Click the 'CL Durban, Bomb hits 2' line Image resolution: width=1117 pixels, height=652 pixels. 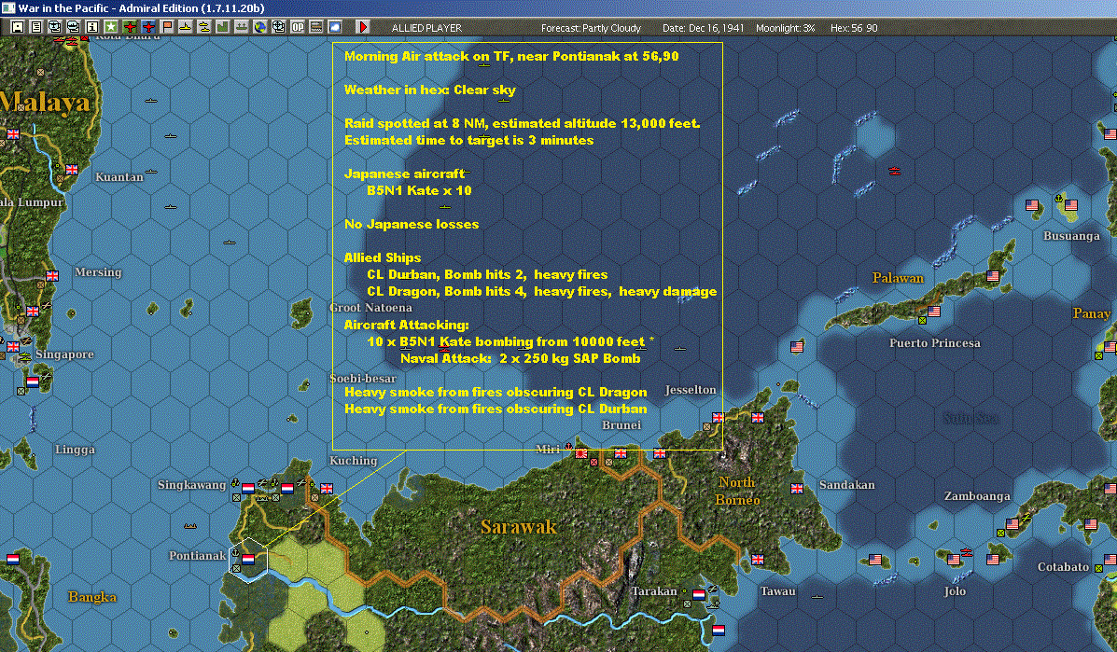pos(487,274)
